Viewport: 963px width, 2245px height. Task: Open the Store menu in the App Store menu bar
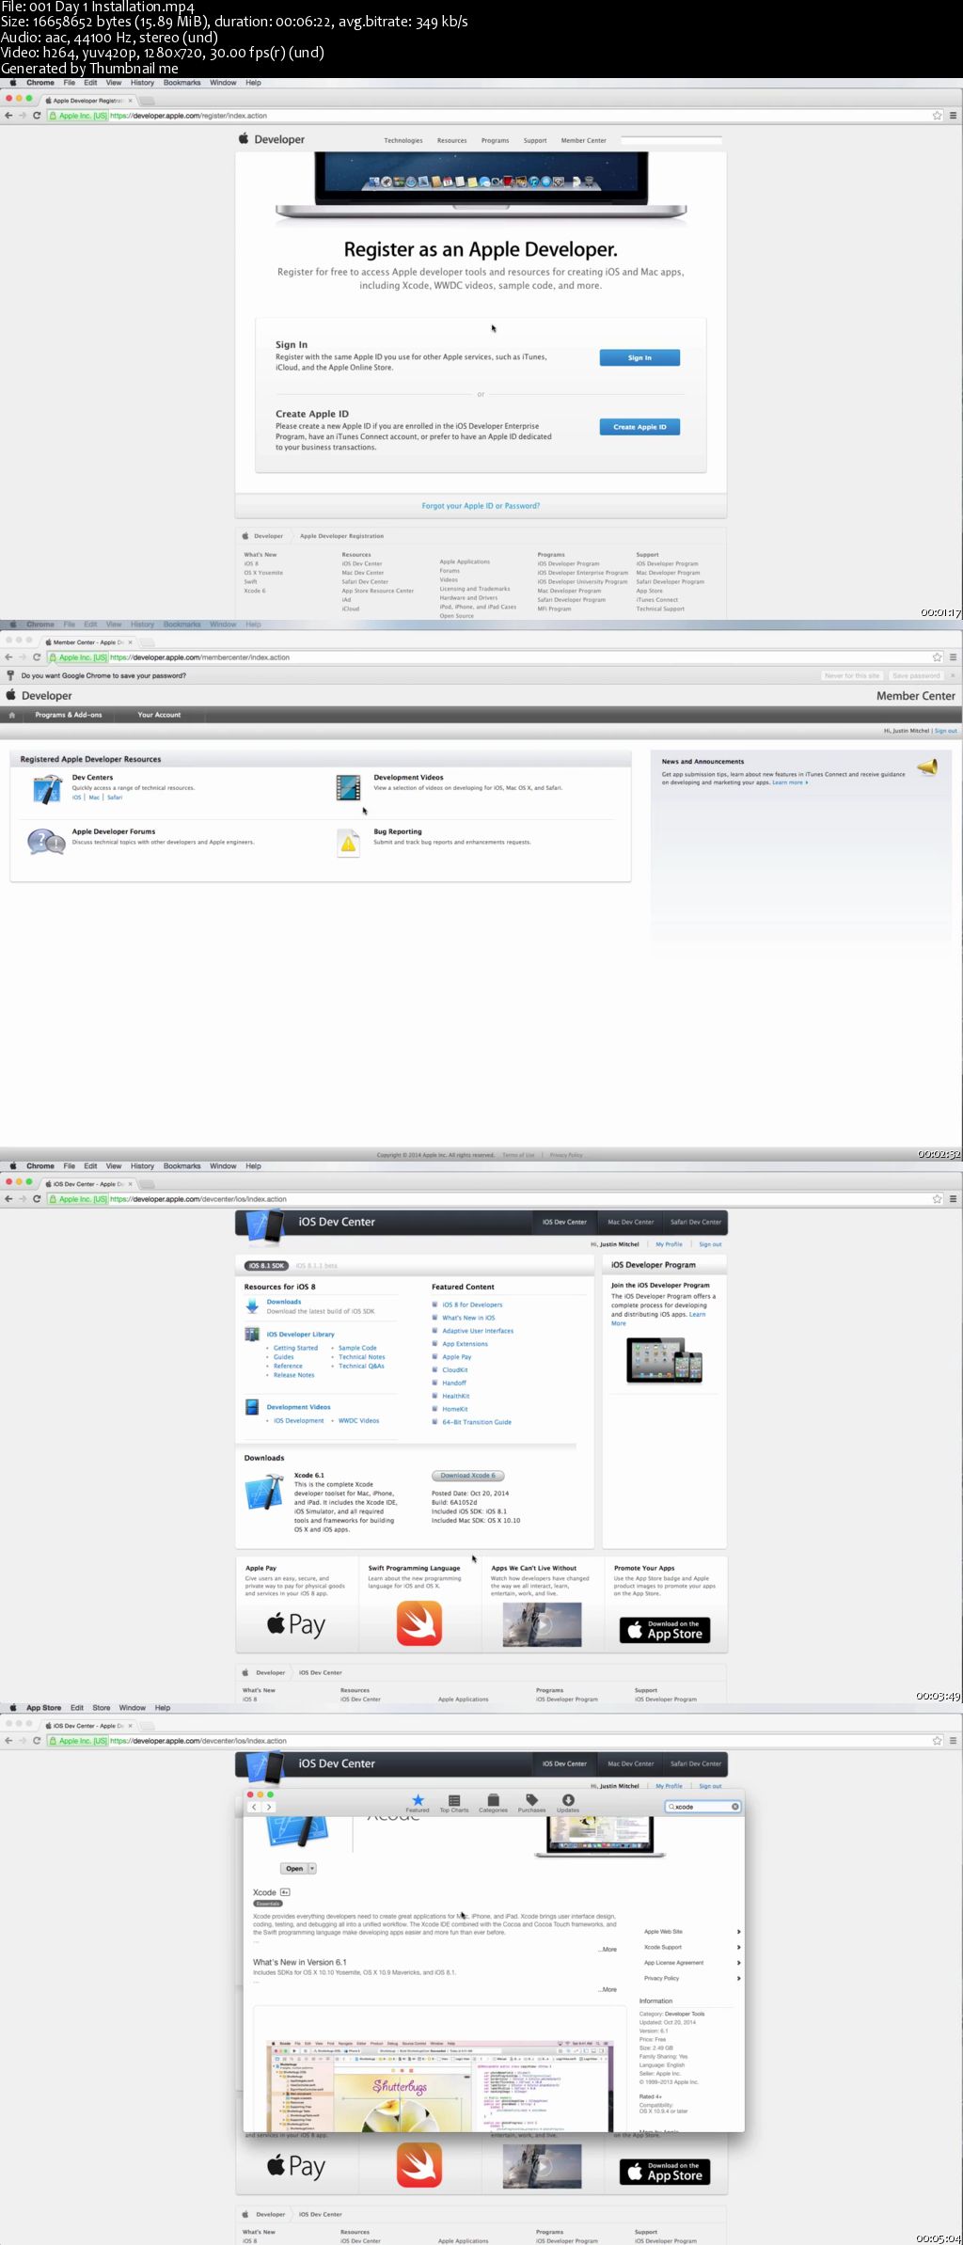(x=102, y=1708)
